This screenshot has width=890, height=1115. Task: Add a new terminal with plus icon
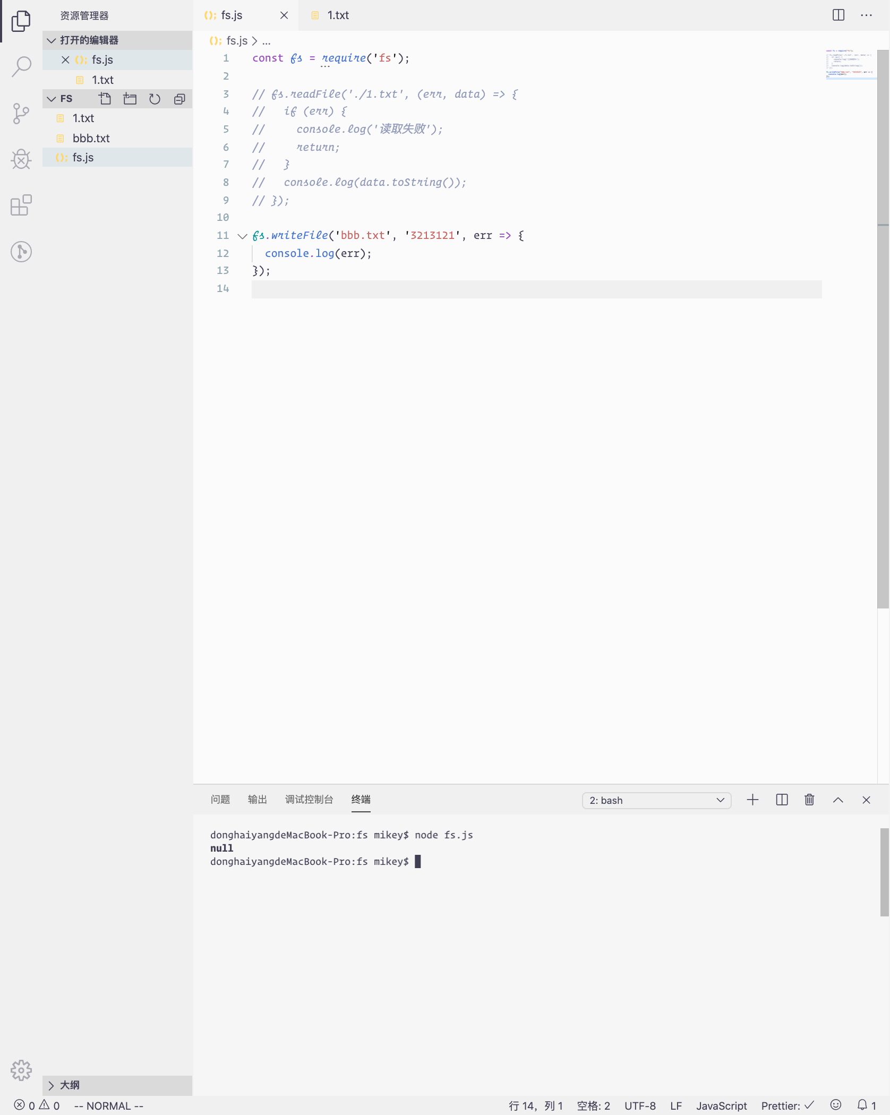coord(752,800)
